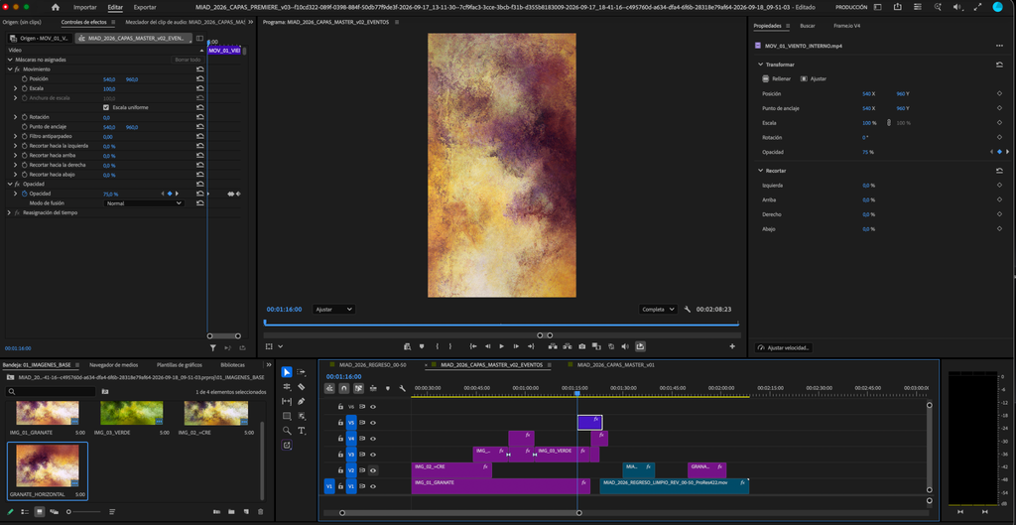Image resolution: width=1016 pixels, height=525 pixels.
Task: Open the button editor plus icon
Action: coord(732,346)
